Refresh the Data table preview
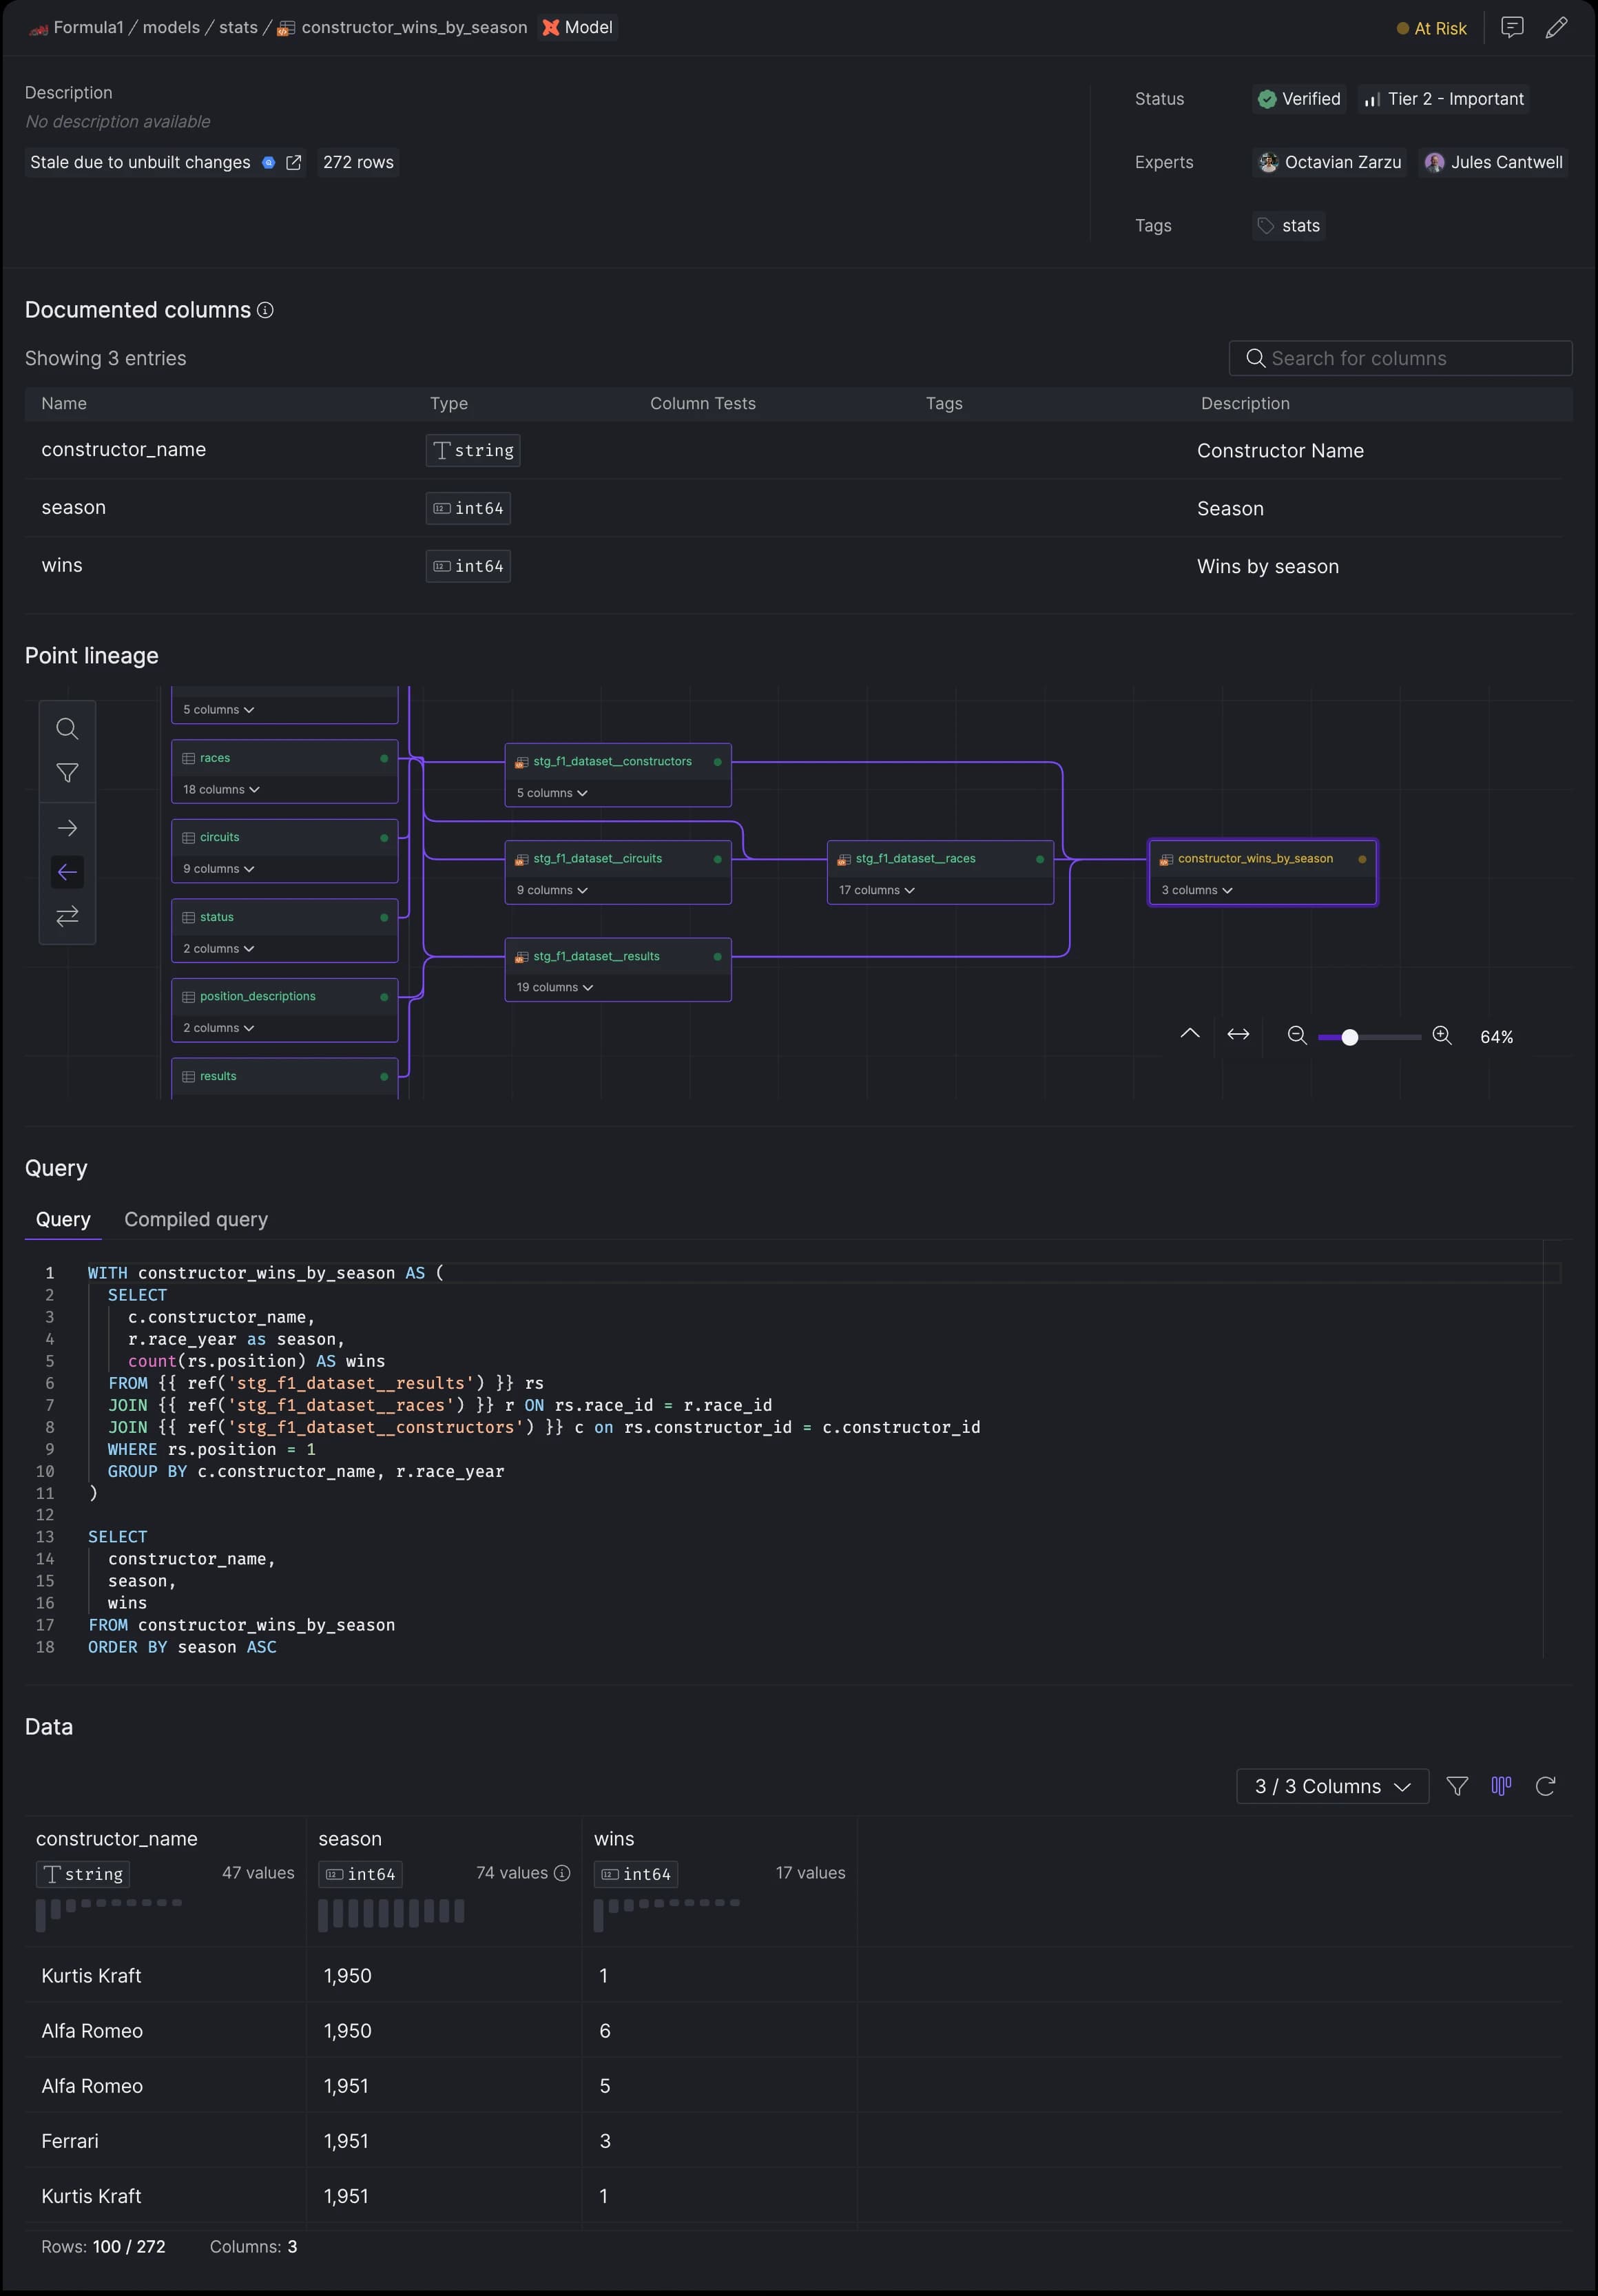This screenshot has height=2296, width=1598. click(1545, 1786)
